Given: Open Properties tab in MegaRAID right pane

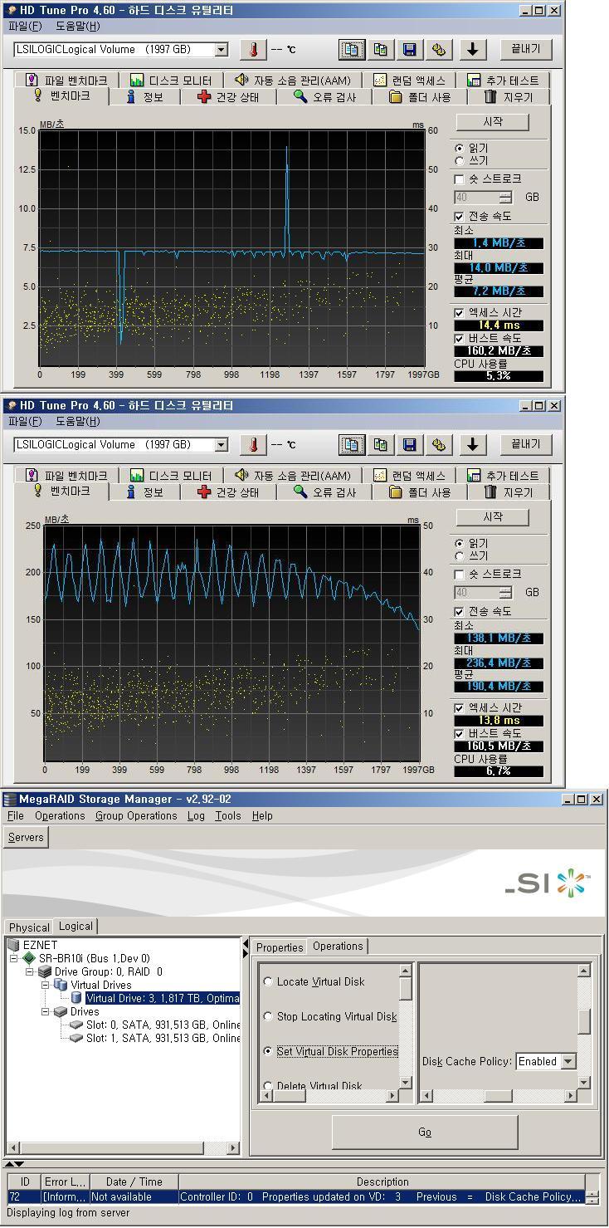Looking at the screenshot, I should [x=280, y=947].
